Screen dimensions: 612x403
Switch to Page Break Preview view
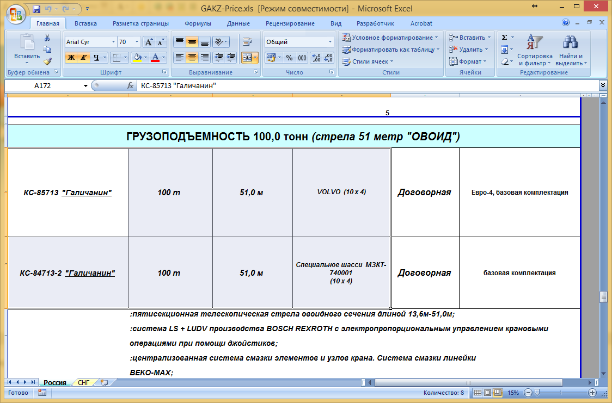click(498, 393)
